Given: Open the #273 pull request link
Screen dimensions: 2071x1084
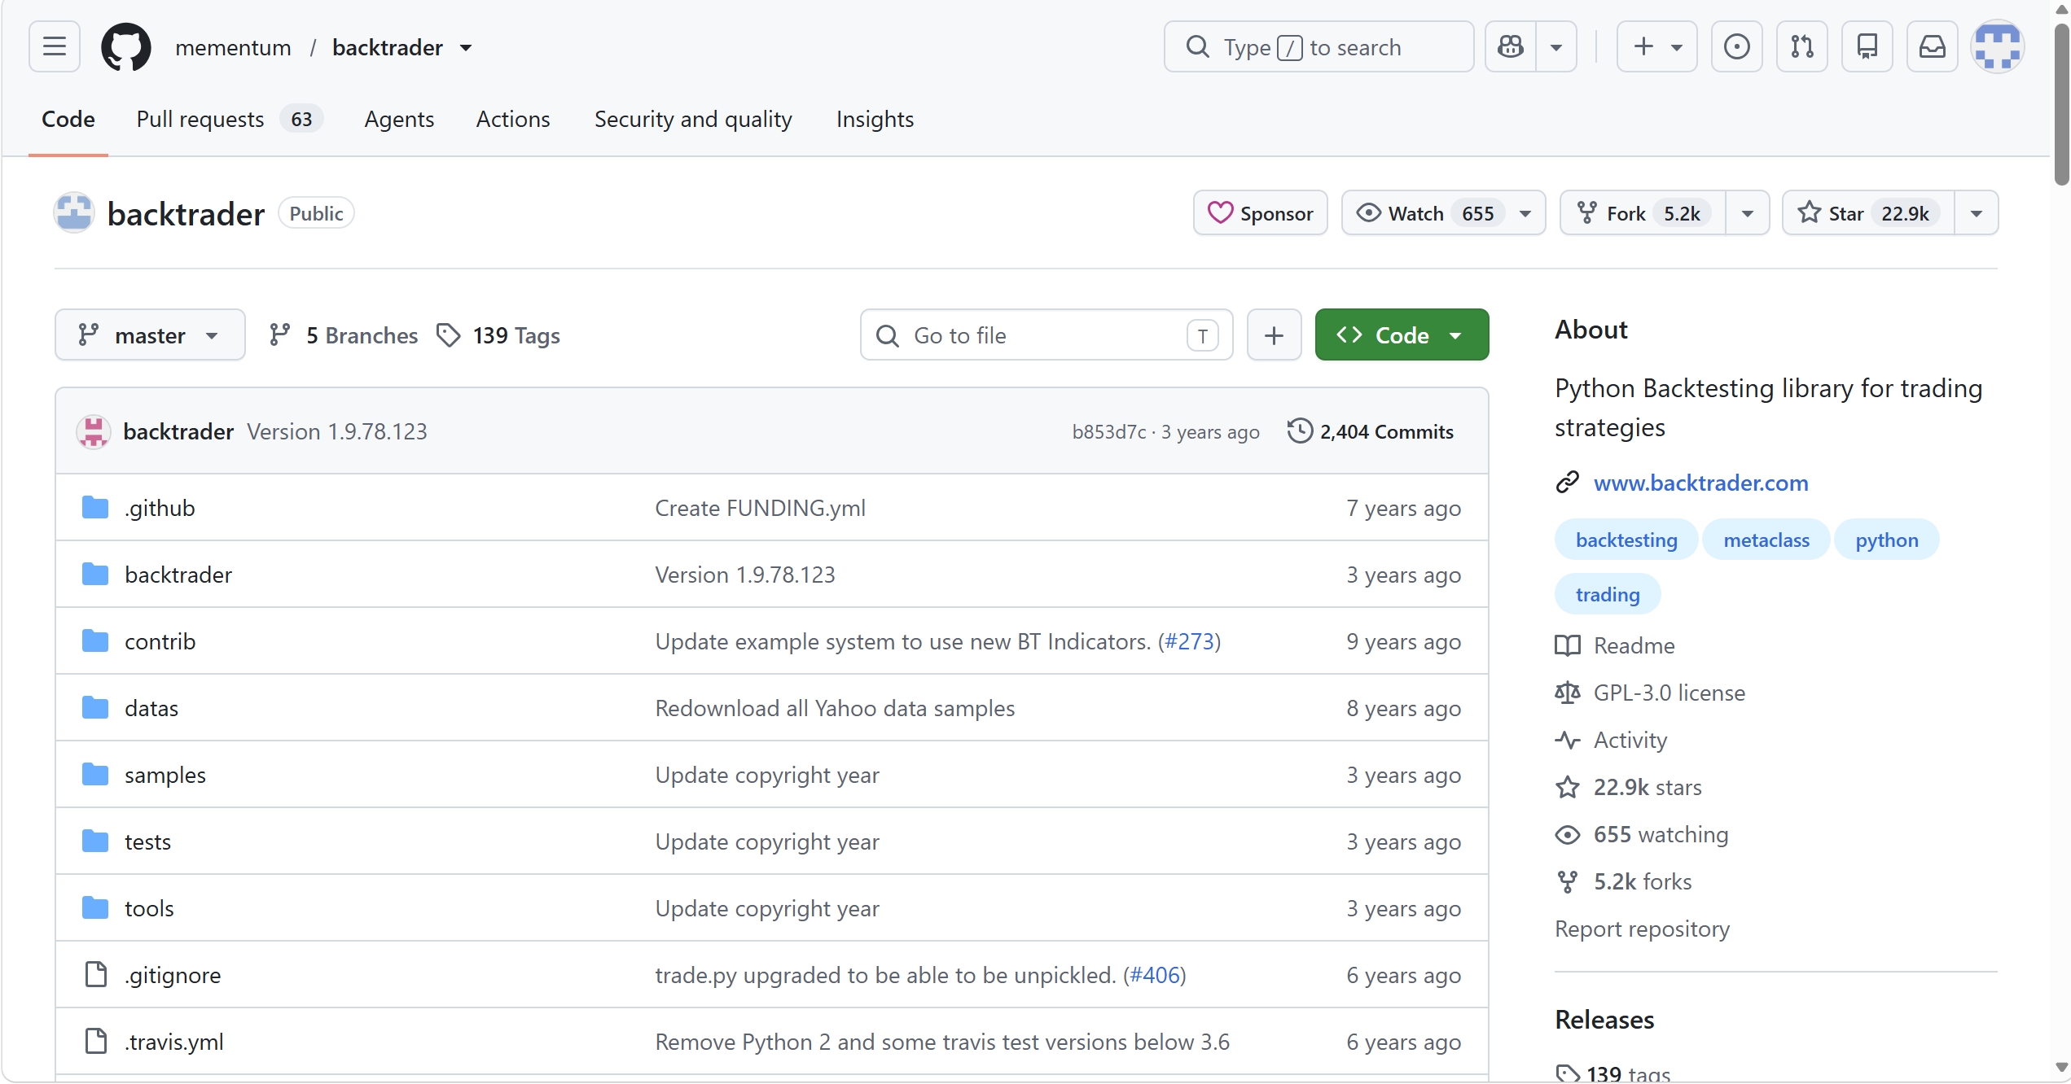Looking at the screenshot, I should tap(1189, 641).
